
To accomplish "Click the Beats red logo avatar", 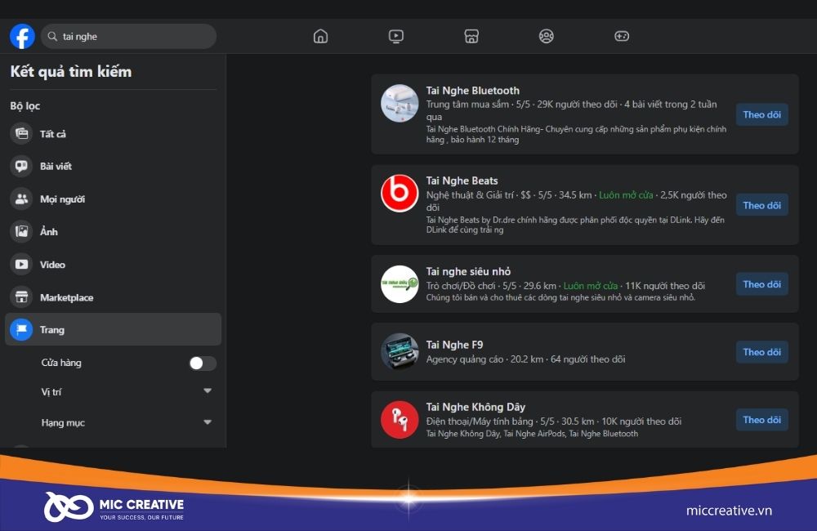I will [x=400, y=194].
